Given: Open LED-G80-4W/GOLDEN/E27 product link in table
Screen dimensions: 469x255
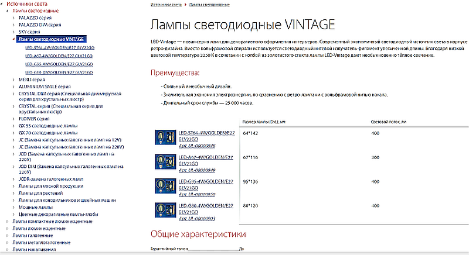Looking at the screenshot, I should (206, 209).
